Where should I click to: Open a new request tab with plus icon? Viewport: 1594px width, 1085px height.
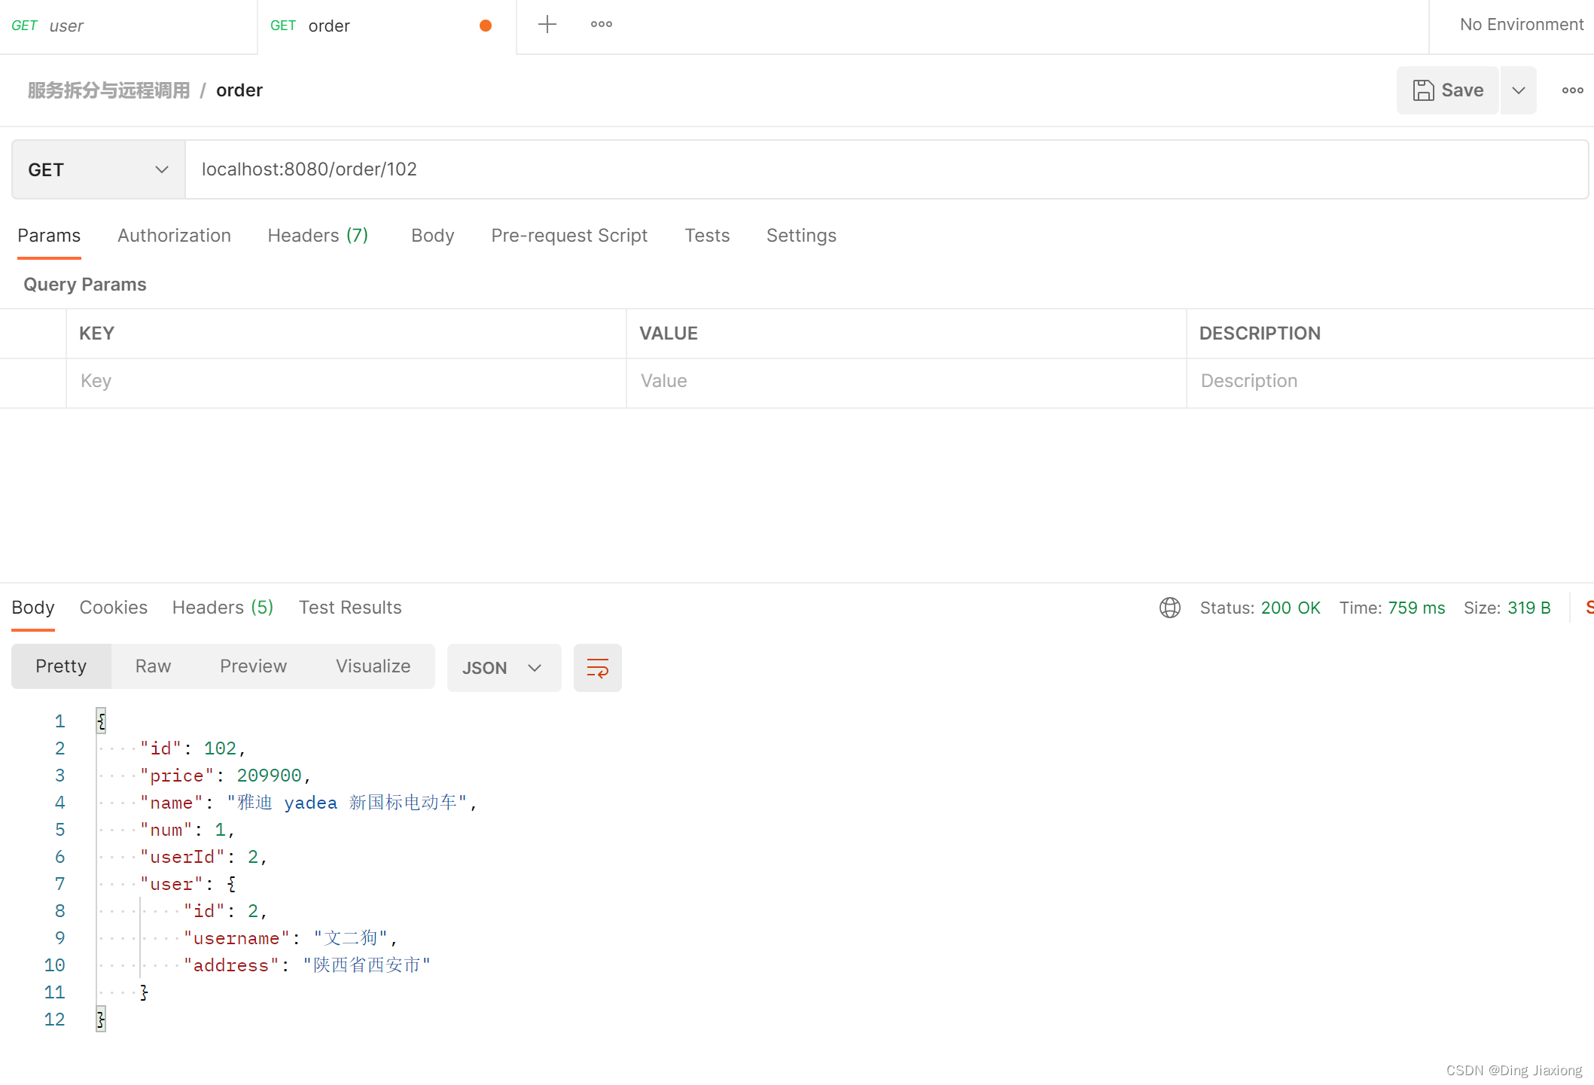(x=547, y=25)
